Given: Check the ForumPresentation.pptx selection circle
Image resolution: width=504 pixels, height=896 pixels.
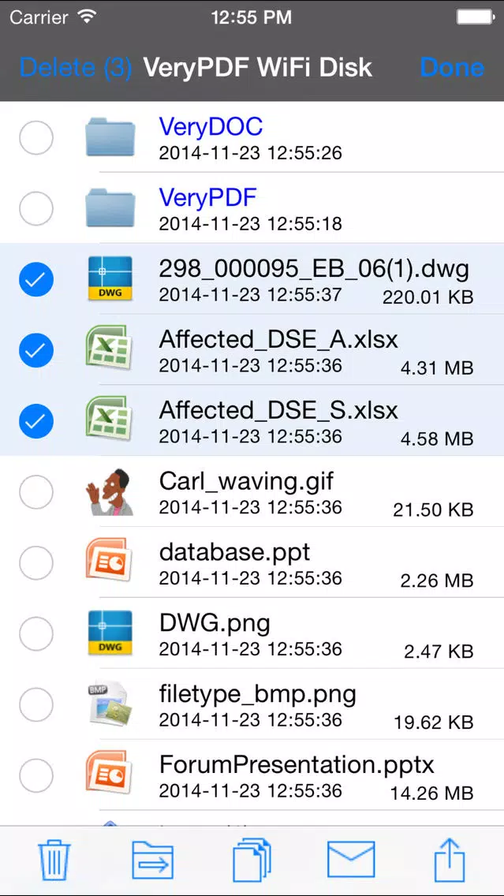Looking at the screenshot, I should (x=36, y=776).
